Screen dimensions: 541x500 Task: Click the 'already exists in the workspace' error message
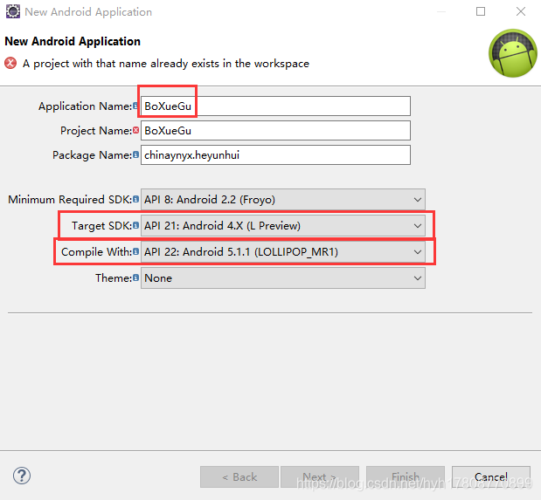(166, 64)
